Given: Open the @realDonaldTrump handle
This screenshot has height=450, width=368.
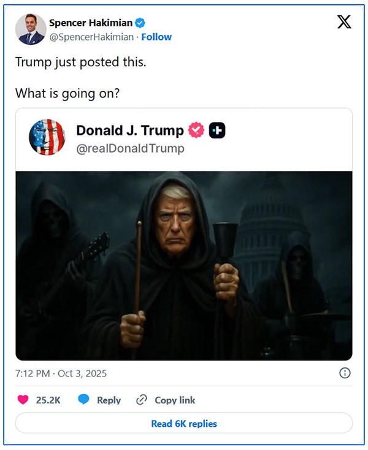Looking at the screenshot, I should (x=130, y=148).
